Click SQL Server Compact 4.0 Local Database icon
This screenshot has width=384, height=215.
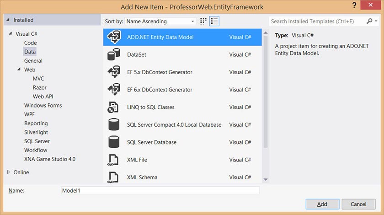pyautogui.click(x=113, y=125)
